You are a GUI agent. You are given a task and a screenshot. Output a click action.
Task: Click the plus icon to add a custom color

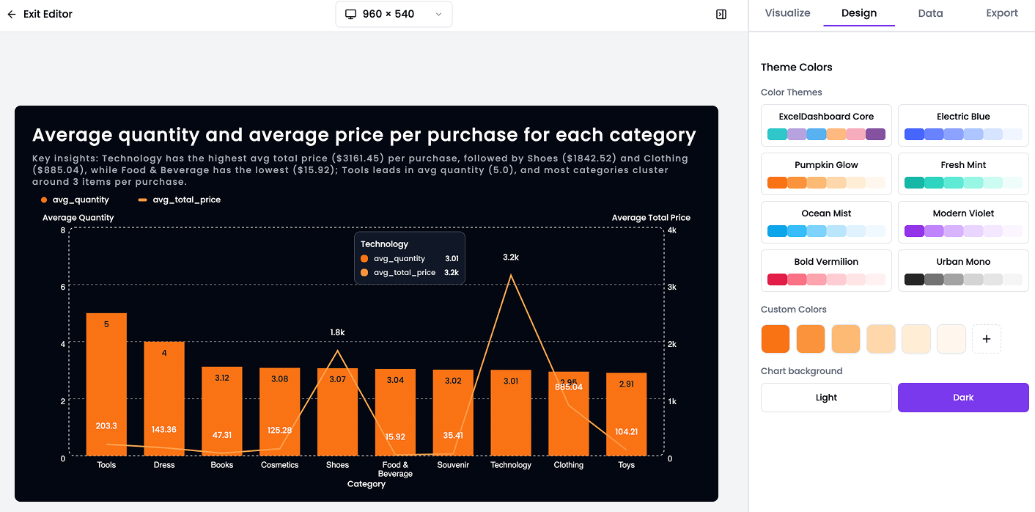pos(986,338)
